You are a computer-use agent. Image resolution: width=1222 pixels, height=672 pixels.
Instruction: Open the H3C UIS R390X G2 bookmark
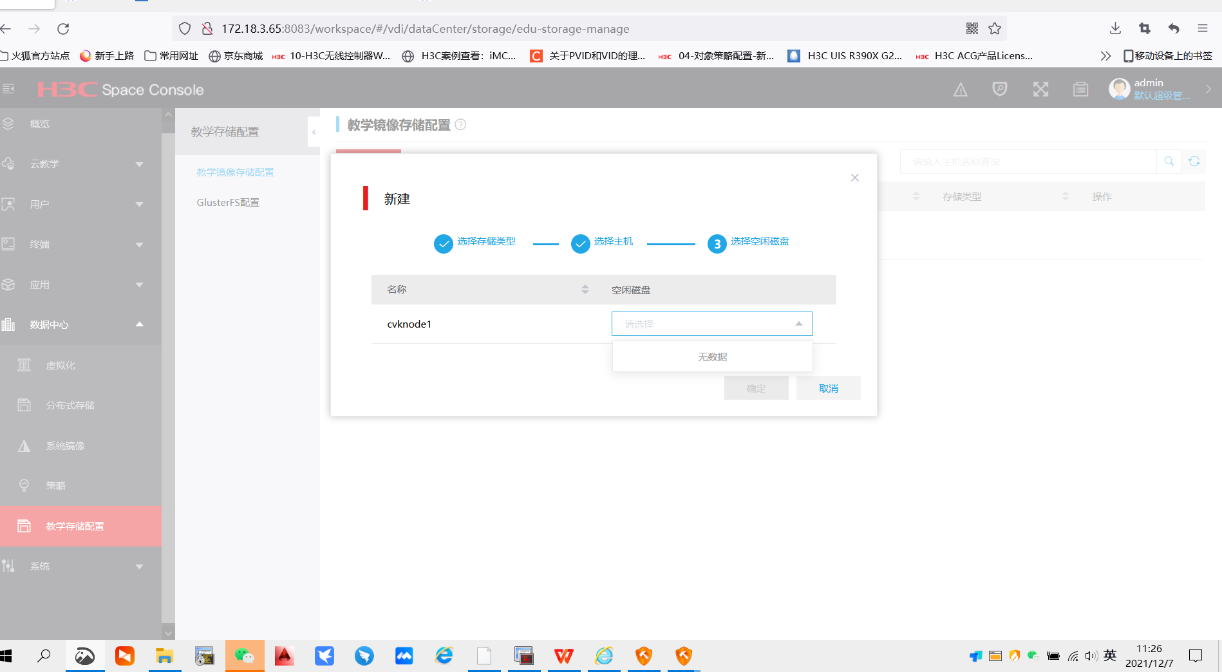[845, 56]
